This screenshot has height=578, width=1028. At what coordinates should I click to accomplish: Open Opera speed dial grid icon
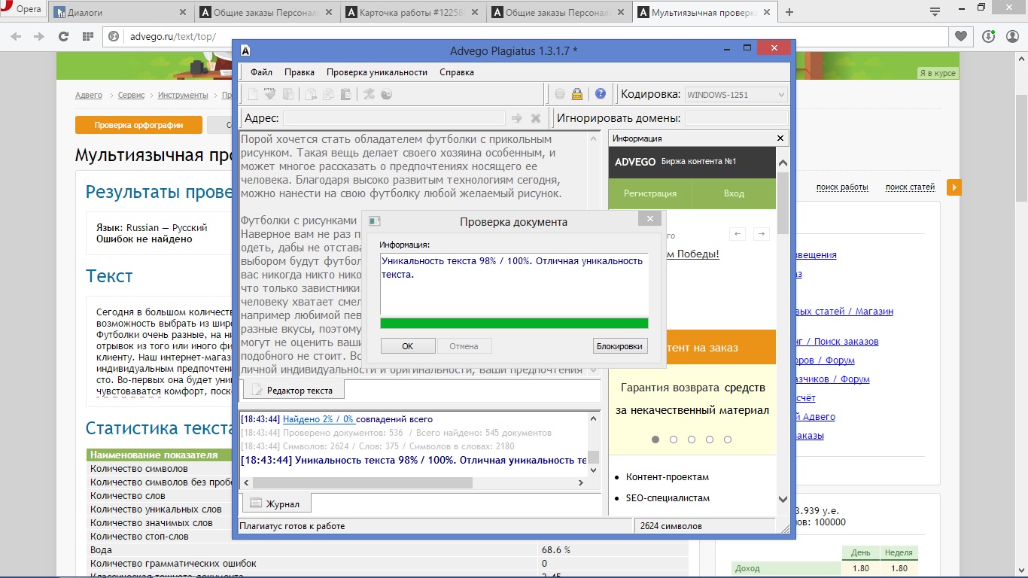(87, 36)
